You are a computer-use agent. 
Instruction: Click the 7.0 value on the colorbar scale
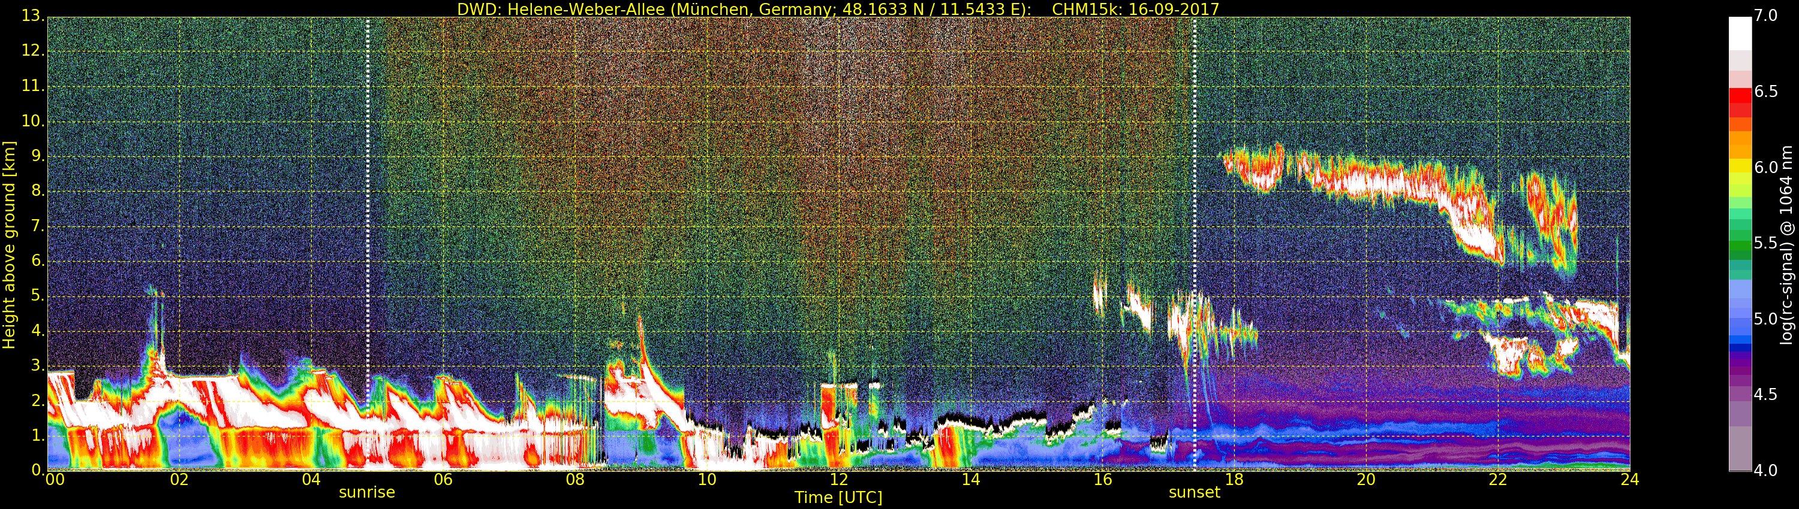[x=1765, y=16]
